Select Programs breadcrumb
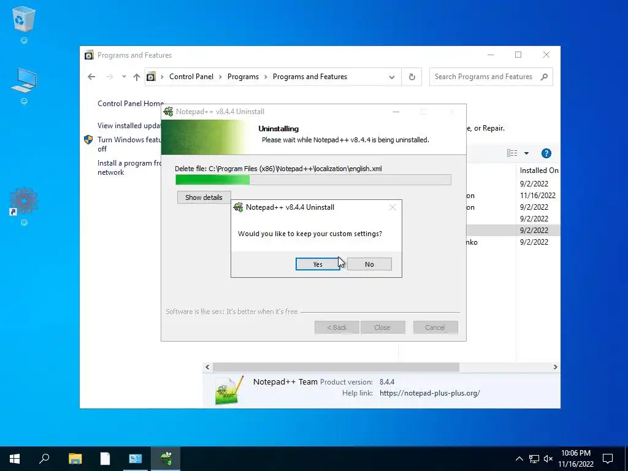Screen dimensions: 628x471 point(243,77)
